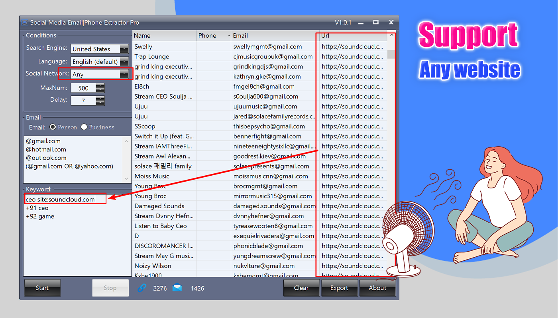Select the 'Trap Lounge' row name
The image size is (558, 318).
click(152, 56)
